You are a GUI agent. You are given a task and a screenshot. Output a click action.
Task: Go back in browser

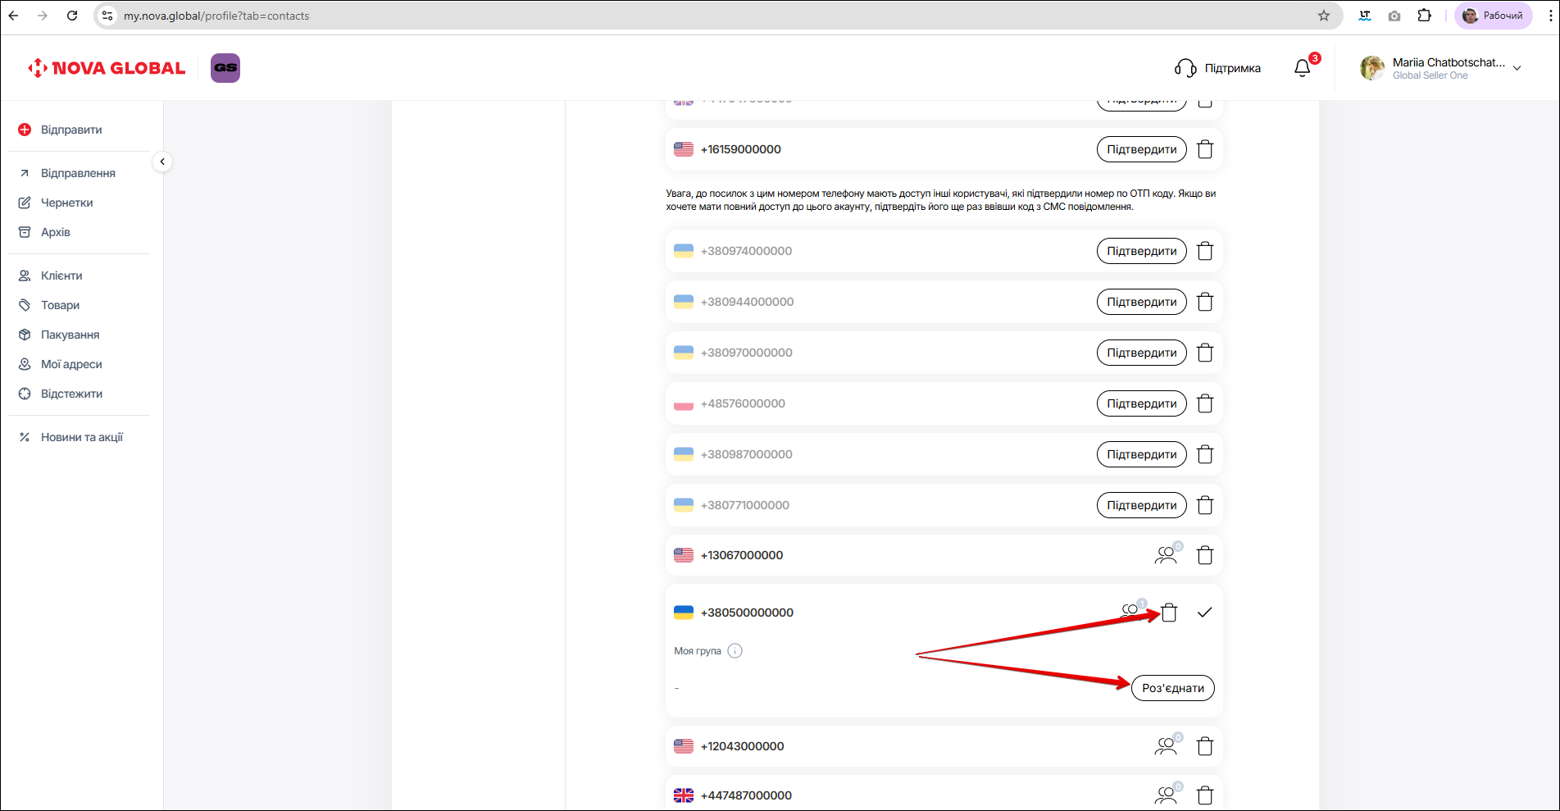click(x=13, y=16)
